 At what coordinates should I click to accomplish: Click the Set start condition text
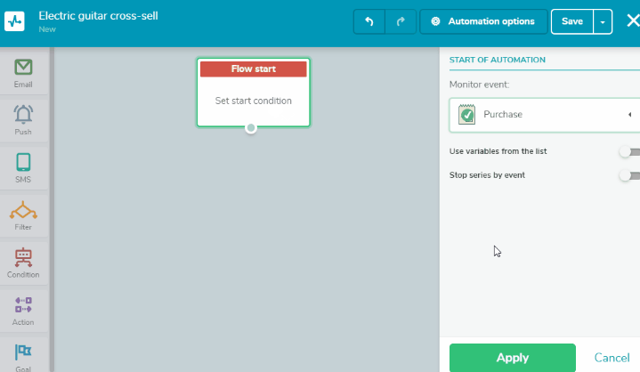tap(254, 101)
